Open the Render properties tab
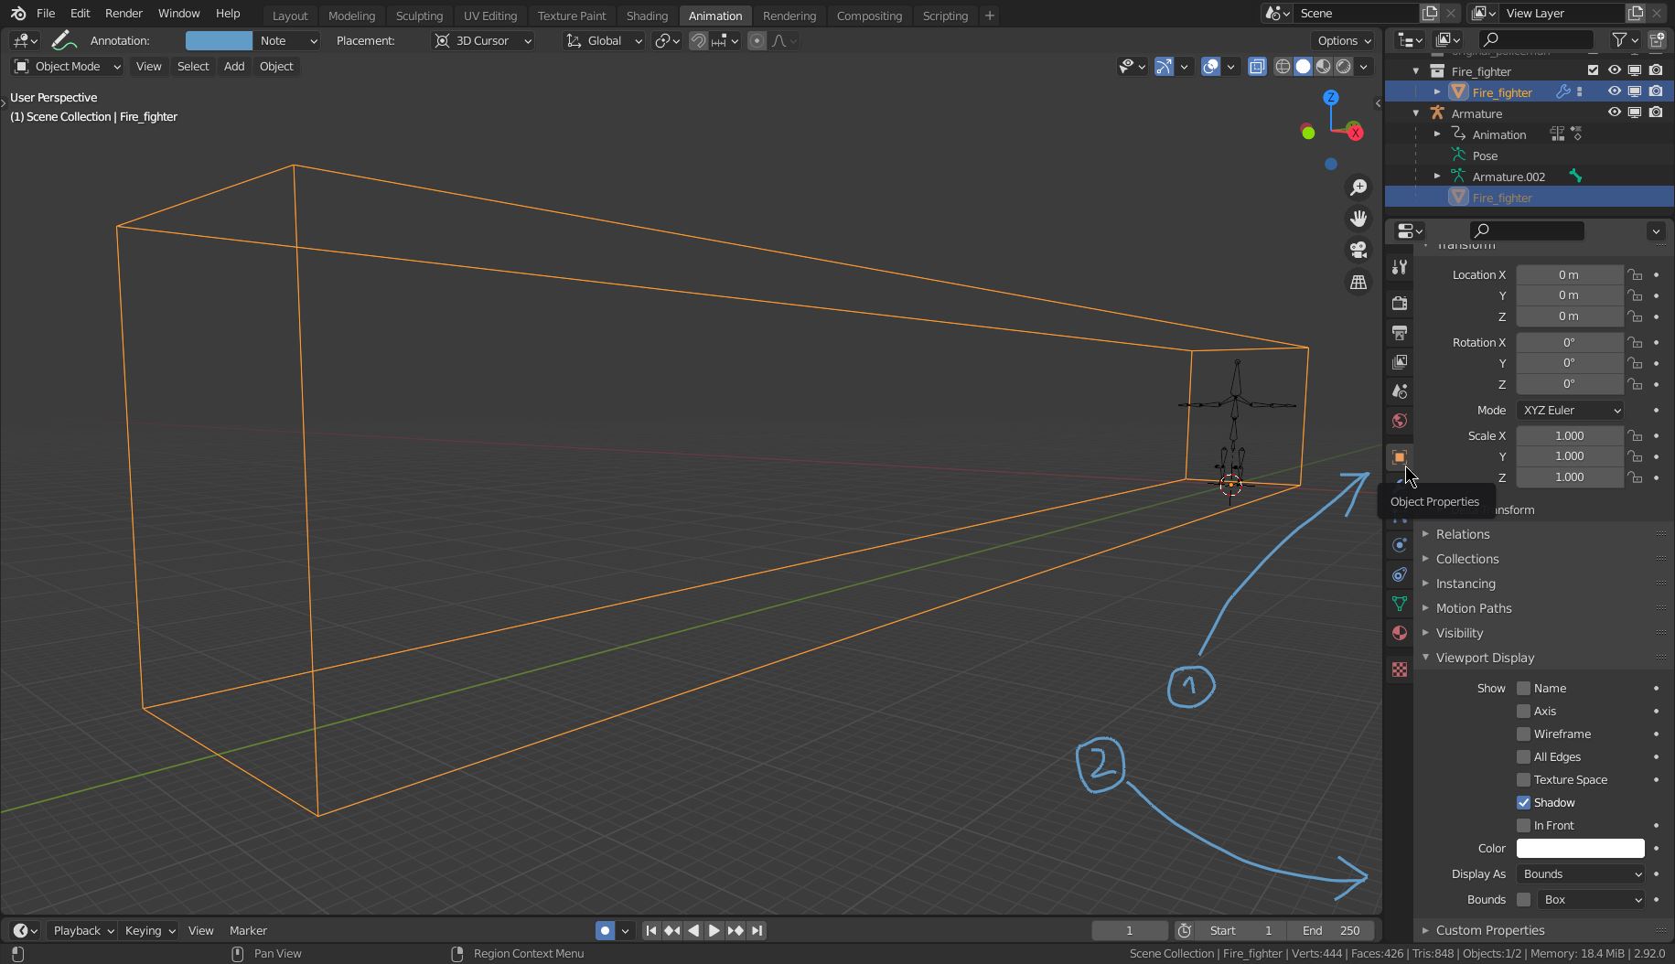Image resolution: width=1675 pixels, height=964 pixels. (x=1399, y=303)
